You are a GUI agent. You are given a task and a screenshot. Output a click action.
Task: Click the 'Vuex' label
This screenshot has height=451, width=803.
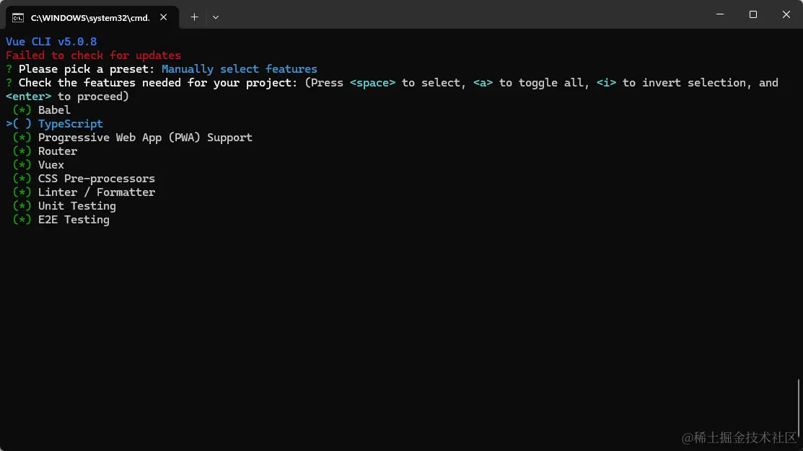tap(51, 165)
